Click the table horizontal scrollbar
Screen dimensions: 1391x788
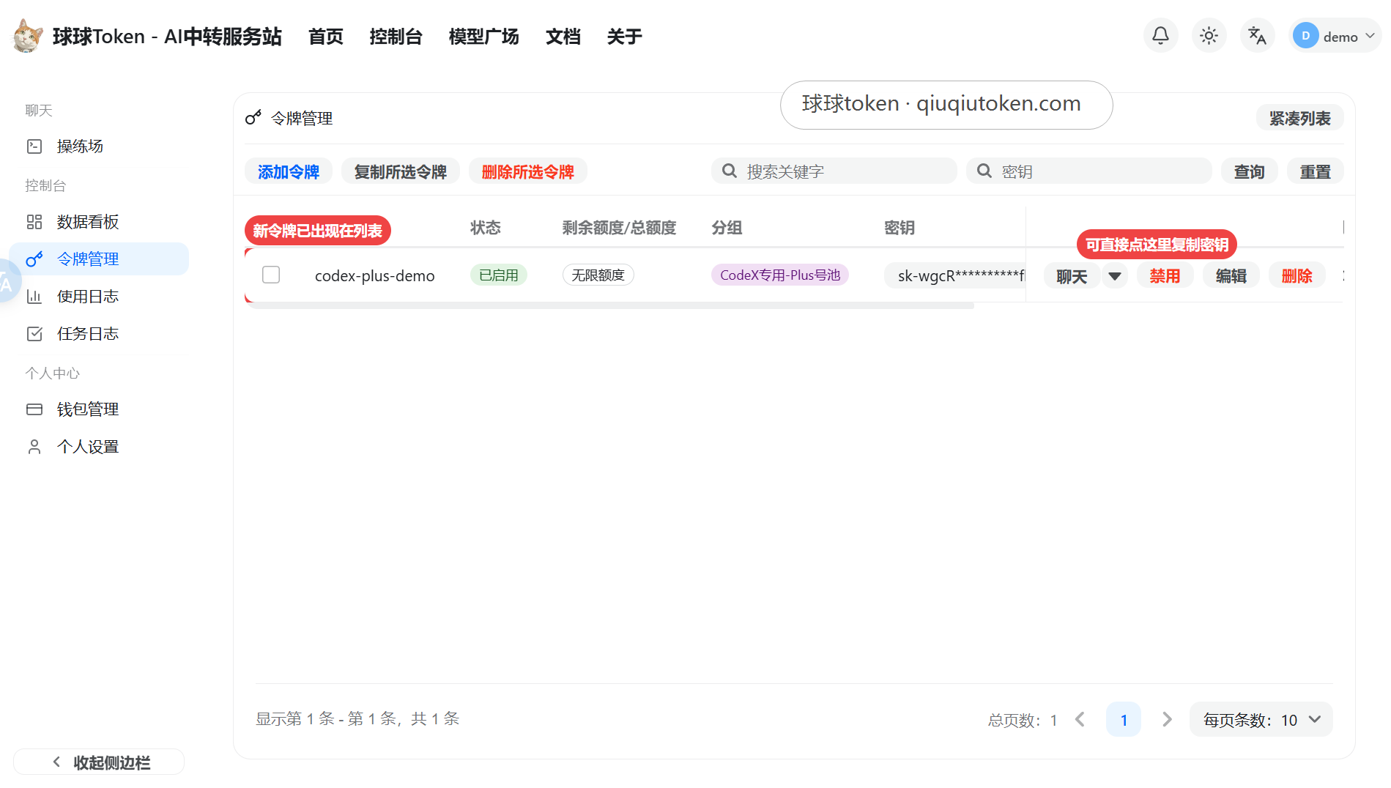[609, 305]
